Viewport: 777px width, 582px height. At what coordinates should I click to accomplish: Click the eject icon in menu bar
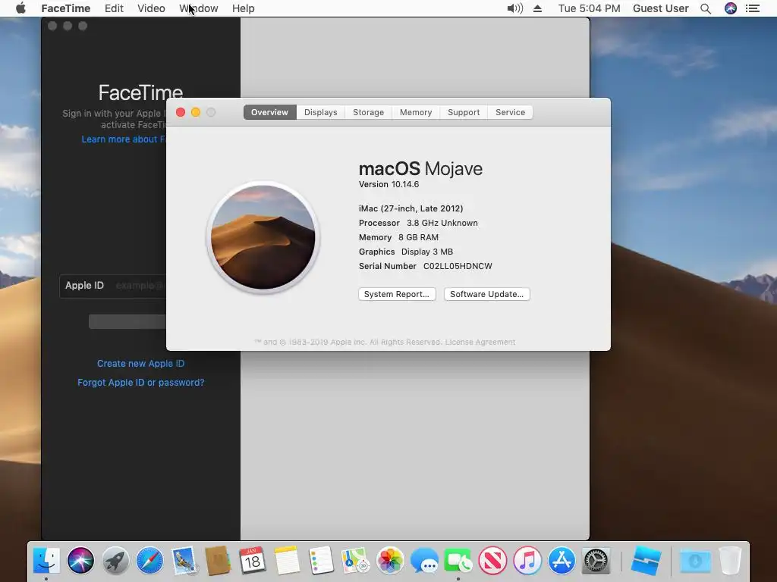tap(538, 8)
